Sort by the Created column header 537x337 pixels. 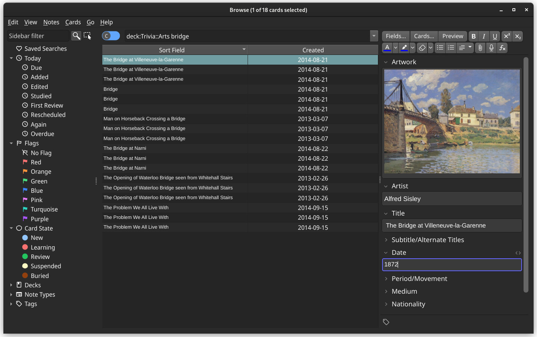point(313,50)
